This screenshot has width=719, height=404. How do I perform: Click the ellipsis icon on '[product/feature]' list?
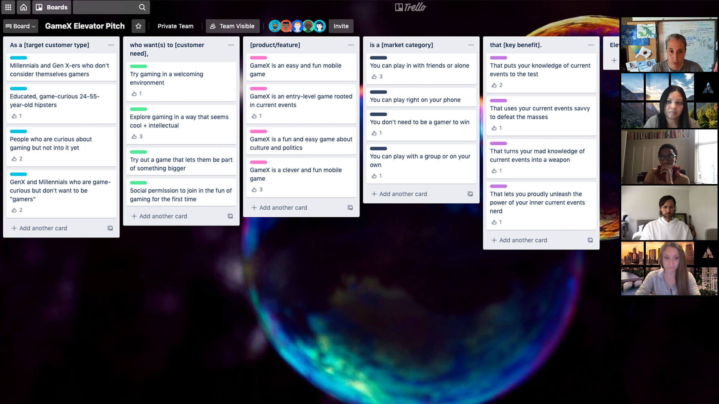351,45
